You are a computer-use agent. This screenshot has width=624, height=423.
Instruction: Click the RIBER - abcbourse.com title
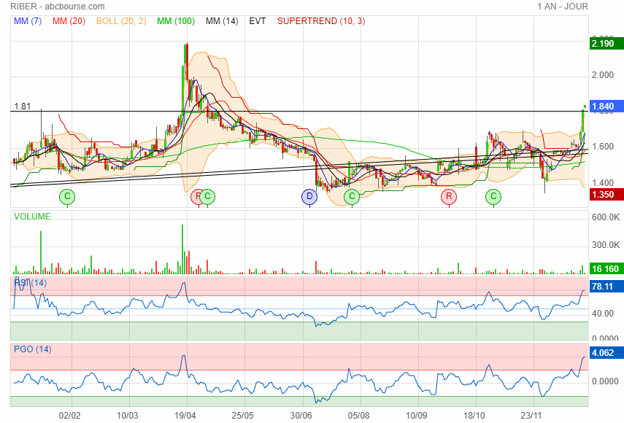(58, 7)
